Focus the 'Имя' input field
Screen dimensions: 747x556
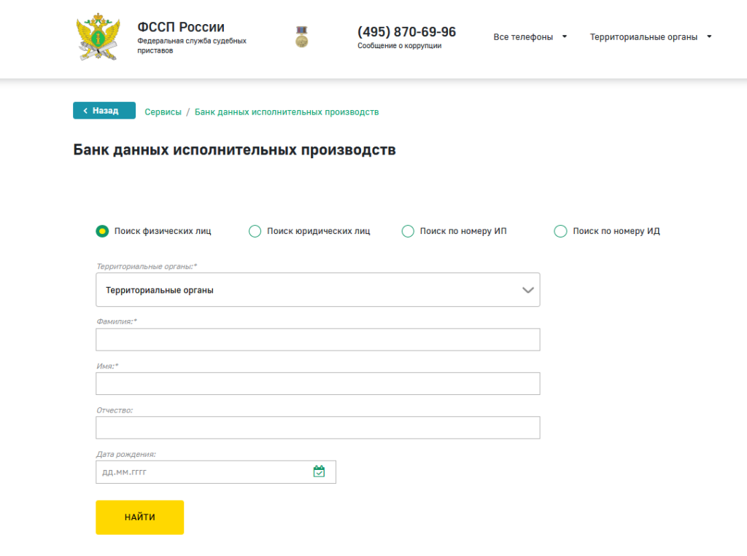318,384
